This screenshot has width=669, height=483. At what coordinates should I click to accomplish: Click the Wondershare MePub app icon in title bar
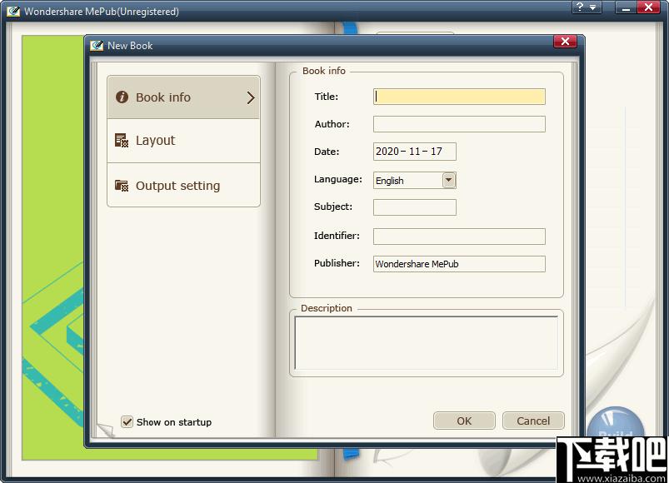point(13,11)
